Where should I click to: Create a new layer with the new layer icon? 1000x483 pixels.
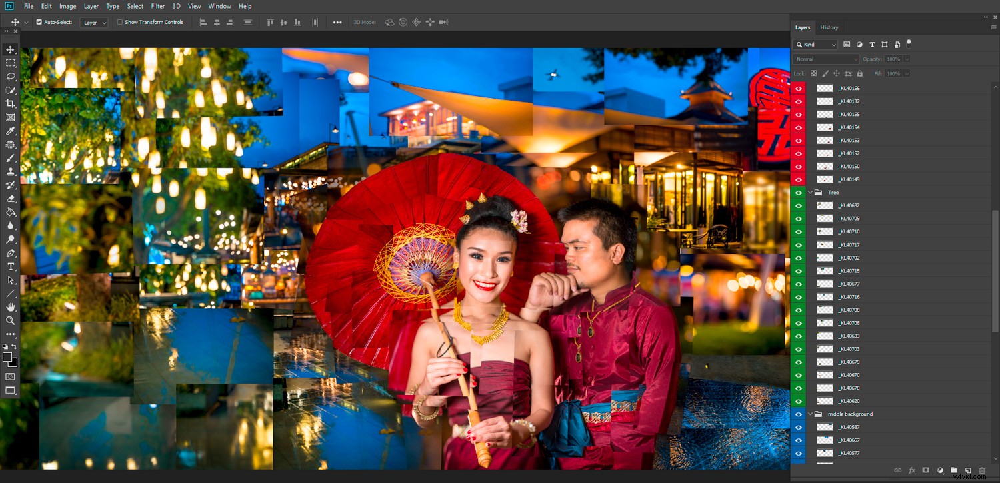click(x=968, y=470)
